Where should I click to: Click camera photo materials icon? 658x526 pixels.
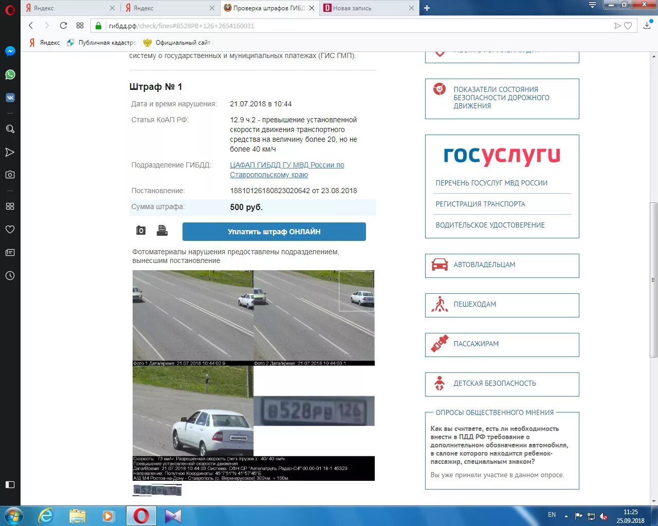click(x=141, y=230)
